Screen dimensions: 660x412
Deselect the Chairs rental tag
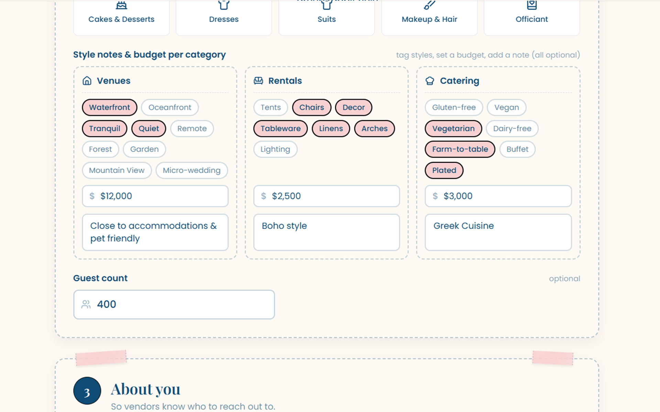point(312,107)
